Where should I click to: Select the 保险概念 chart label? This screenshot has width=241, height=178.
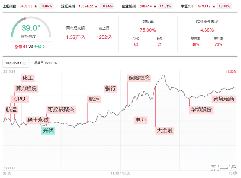coord(139,78)
